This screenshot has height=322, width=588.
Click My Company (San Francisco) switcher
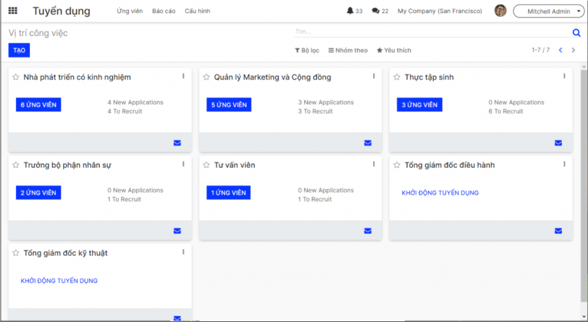pos(440,11)
